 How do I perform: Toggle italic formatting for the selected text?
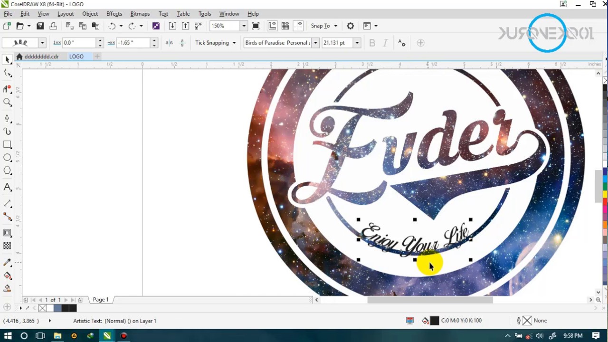coord(386,43)
